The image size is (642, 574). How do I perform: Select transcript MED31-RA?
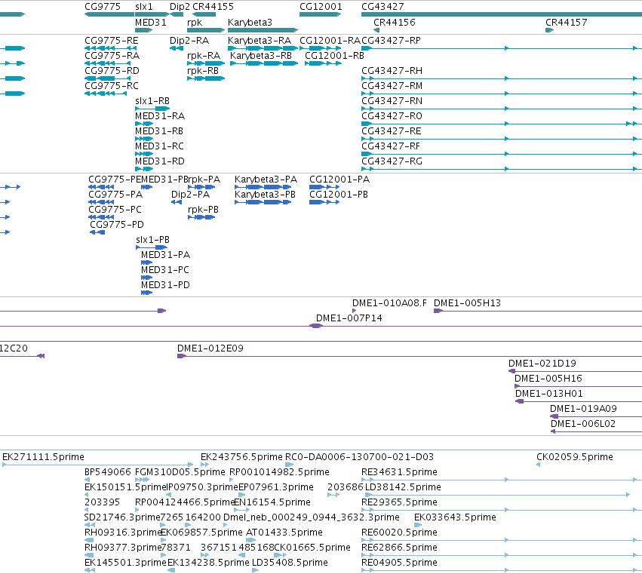point(144,124)
